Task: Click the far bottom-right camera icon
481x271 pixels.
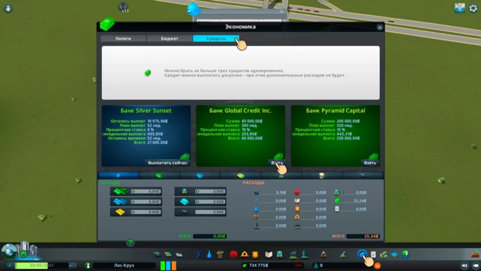Action: coord(475,265)
